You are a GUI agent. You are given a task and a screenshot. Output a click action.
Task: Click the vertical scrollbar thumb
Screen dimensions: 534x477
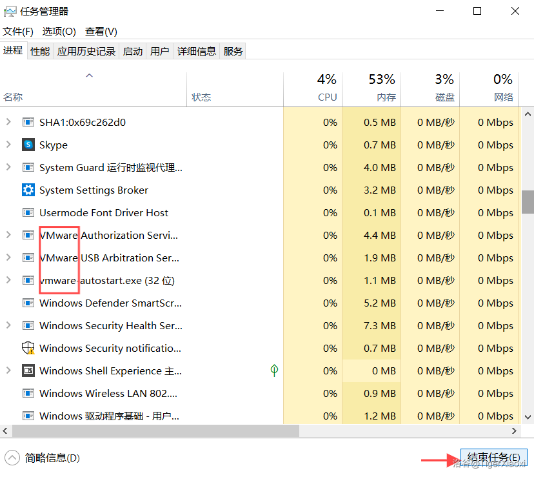[x=528, y=201]
